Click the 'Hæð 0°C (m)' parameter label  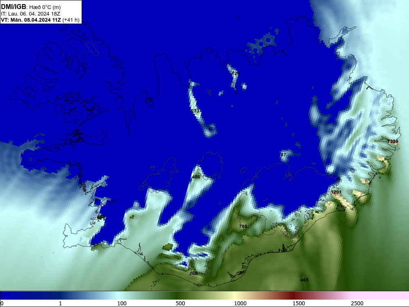pyautogui.click(x=45, y=7)
